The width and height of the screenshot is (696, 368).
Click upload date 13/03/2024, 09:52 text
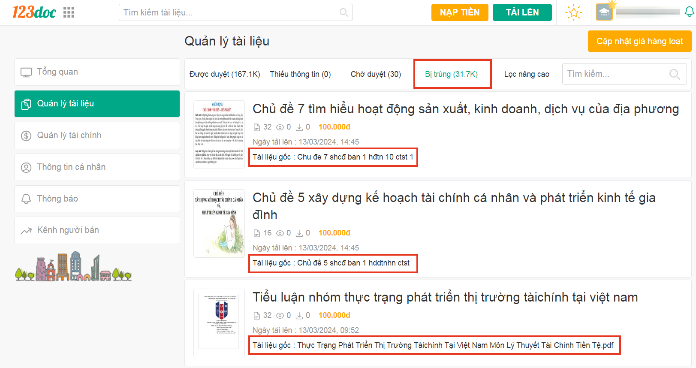tap(329, 330)
